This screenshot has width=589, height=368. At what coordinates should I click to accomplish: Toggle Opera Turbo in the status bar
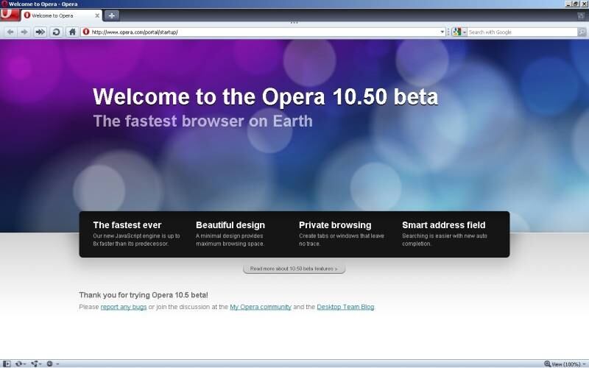pos(50,364)
